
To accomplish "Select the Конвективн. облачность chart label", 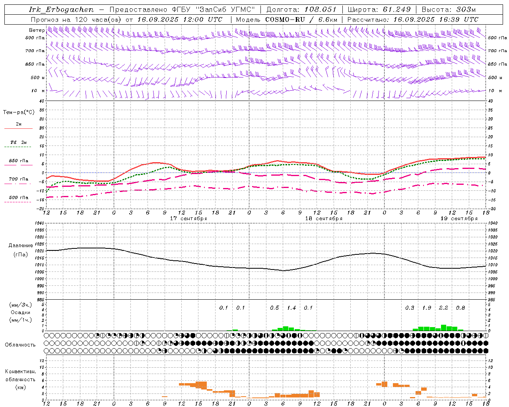I will point(20,375).
